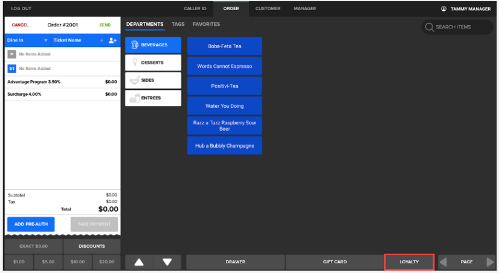Click the Tammy Manager user name
The height and width of the screenshot is (273, 499).
[x=471, y=9]
